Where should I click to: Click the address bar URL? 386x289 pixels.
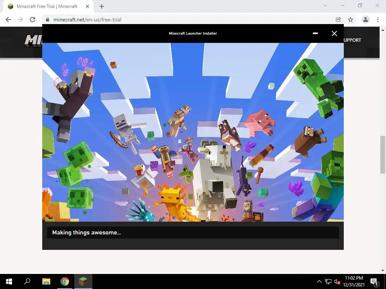[87, 20]
